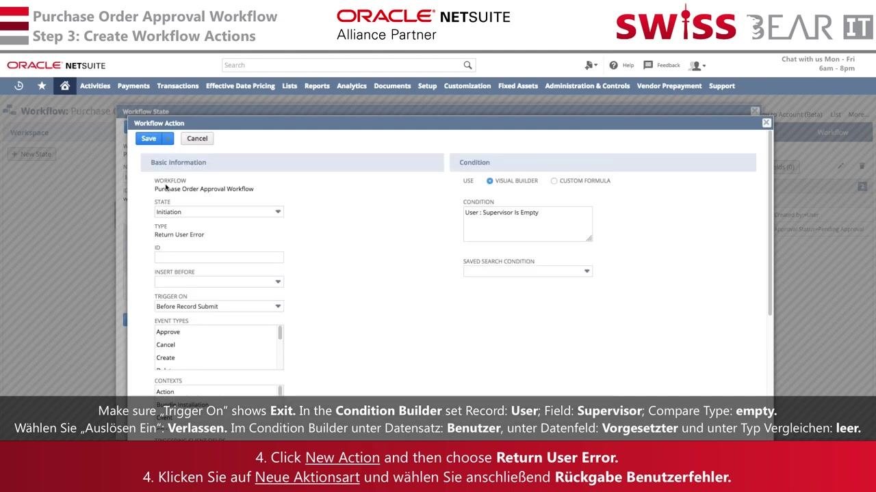
Task: Close the Workflow Action dialog
Action: (766, 123)
